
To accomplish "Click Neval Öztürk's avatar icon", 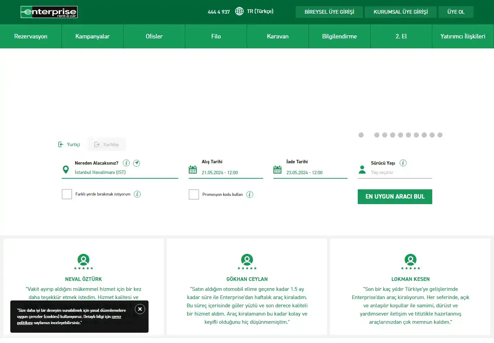I will click(x=83, y=260).
